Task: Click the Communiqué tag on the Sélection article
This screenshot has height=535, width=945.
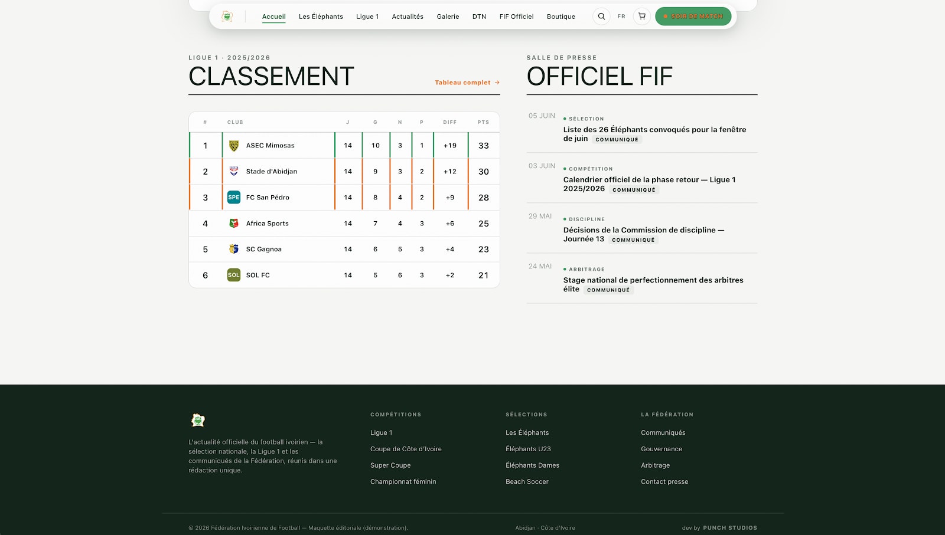Action: 617,140
